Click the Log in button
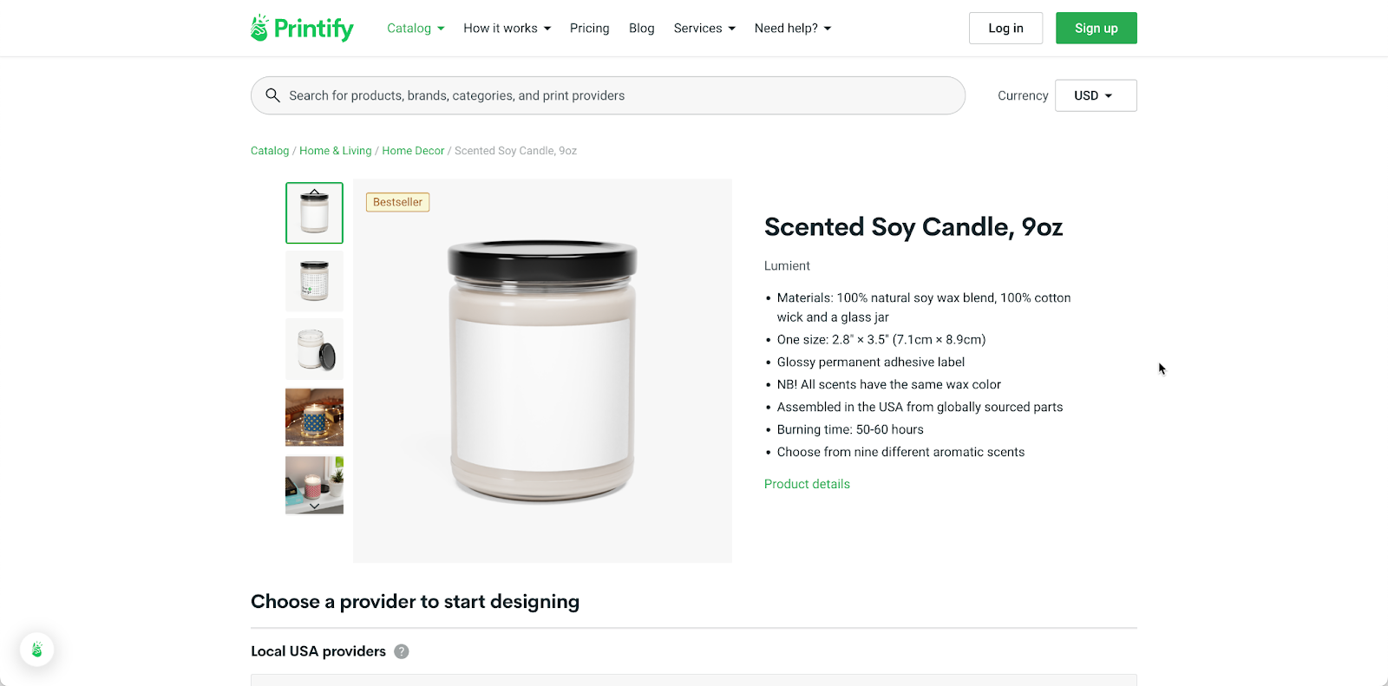 [x=1005, y=28]
